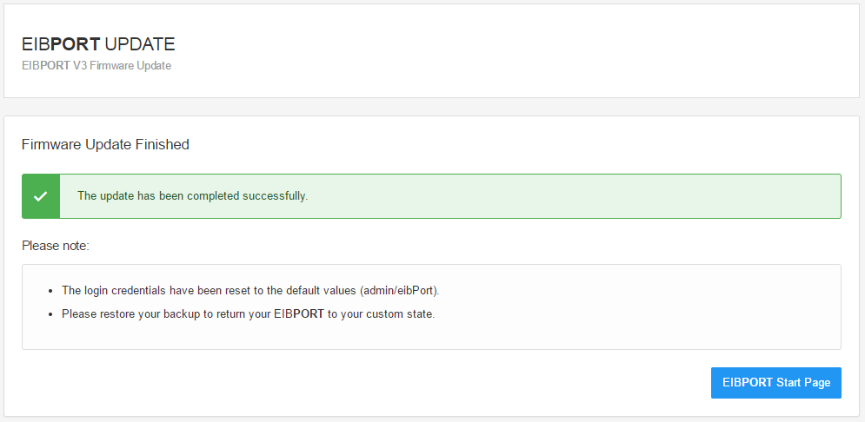Viewport: 865px width, 422px height.
Task: Click the word Finished in the section heading
Action: (162, 145)
